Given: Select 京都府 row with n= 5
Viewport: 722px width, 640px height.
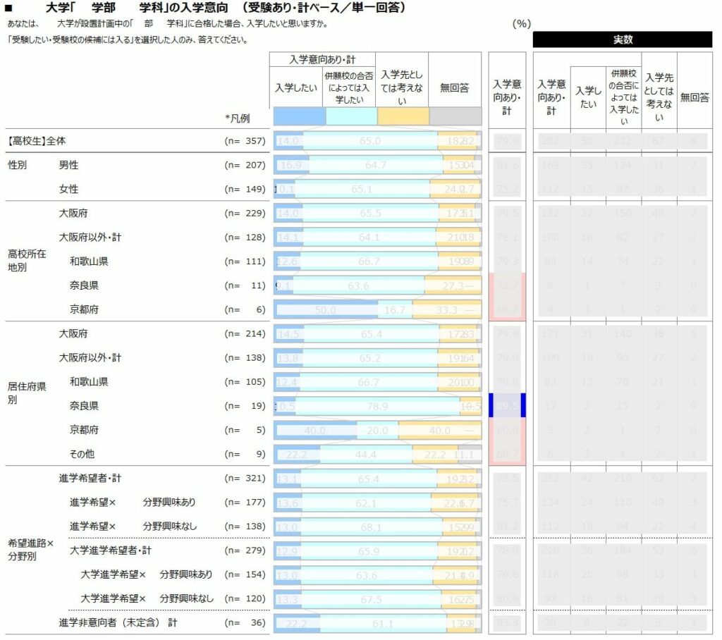Looking at the screenshot, I should [x=84, y=430].
